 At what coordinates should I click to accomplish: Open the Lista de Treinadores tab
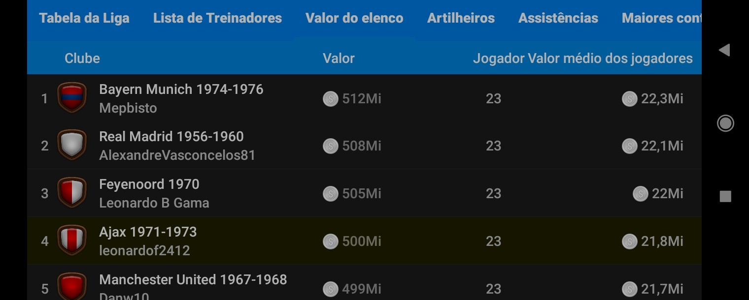(217, 18)
